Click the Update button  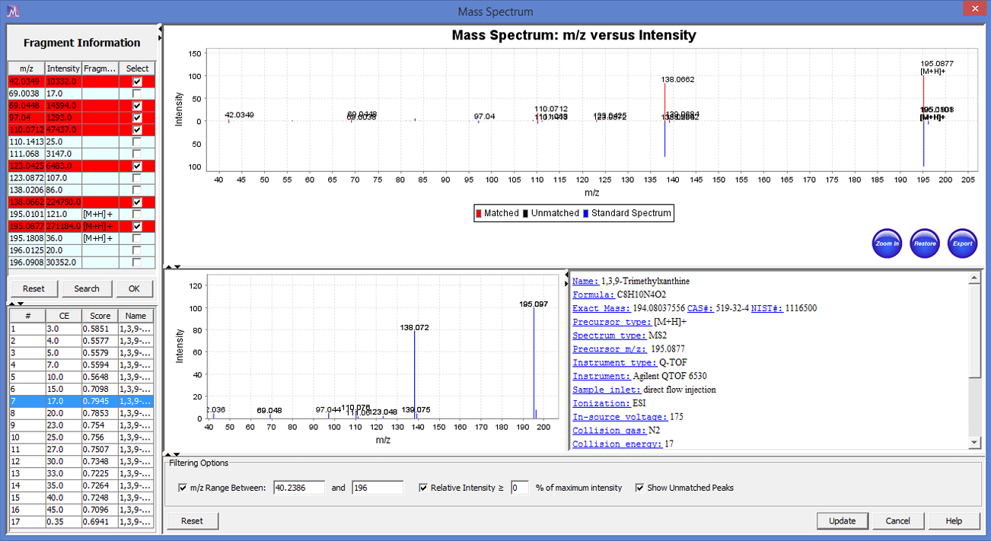[842, 521]
